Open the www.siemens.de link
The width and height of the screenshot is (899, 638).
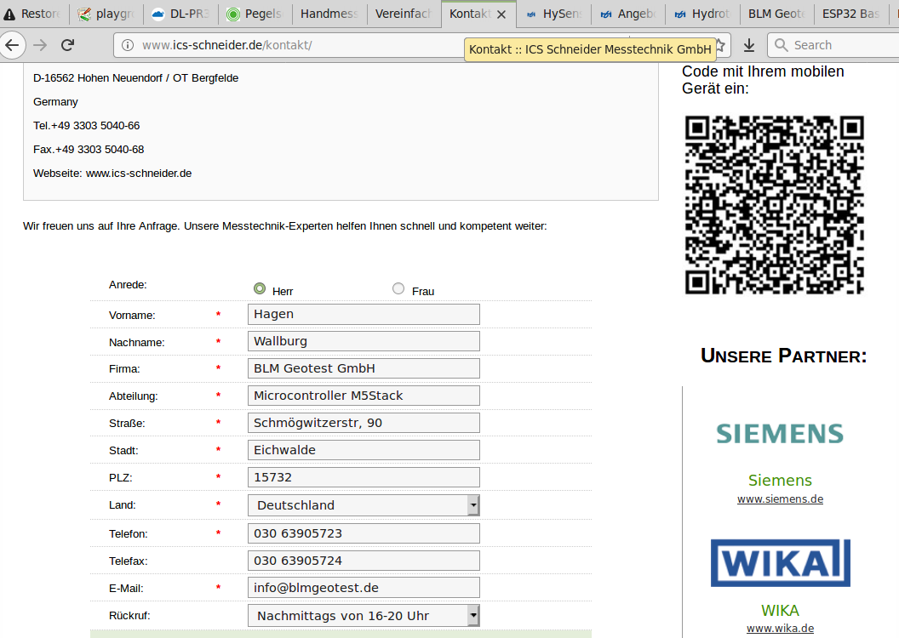click(780, 499)
